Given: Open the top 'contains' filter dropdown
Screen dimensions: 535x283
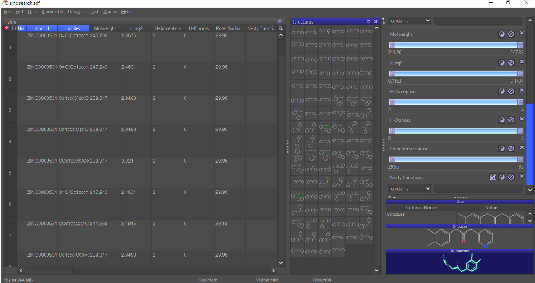Looking at the screenshot, I should pyautogui.click(x=410, y=20).
